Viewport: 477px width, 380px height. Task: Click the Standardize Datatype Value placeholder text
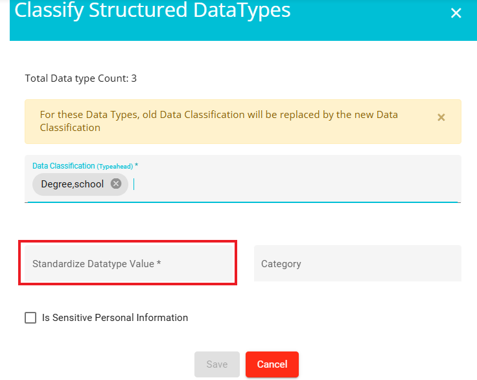(97, 264)
